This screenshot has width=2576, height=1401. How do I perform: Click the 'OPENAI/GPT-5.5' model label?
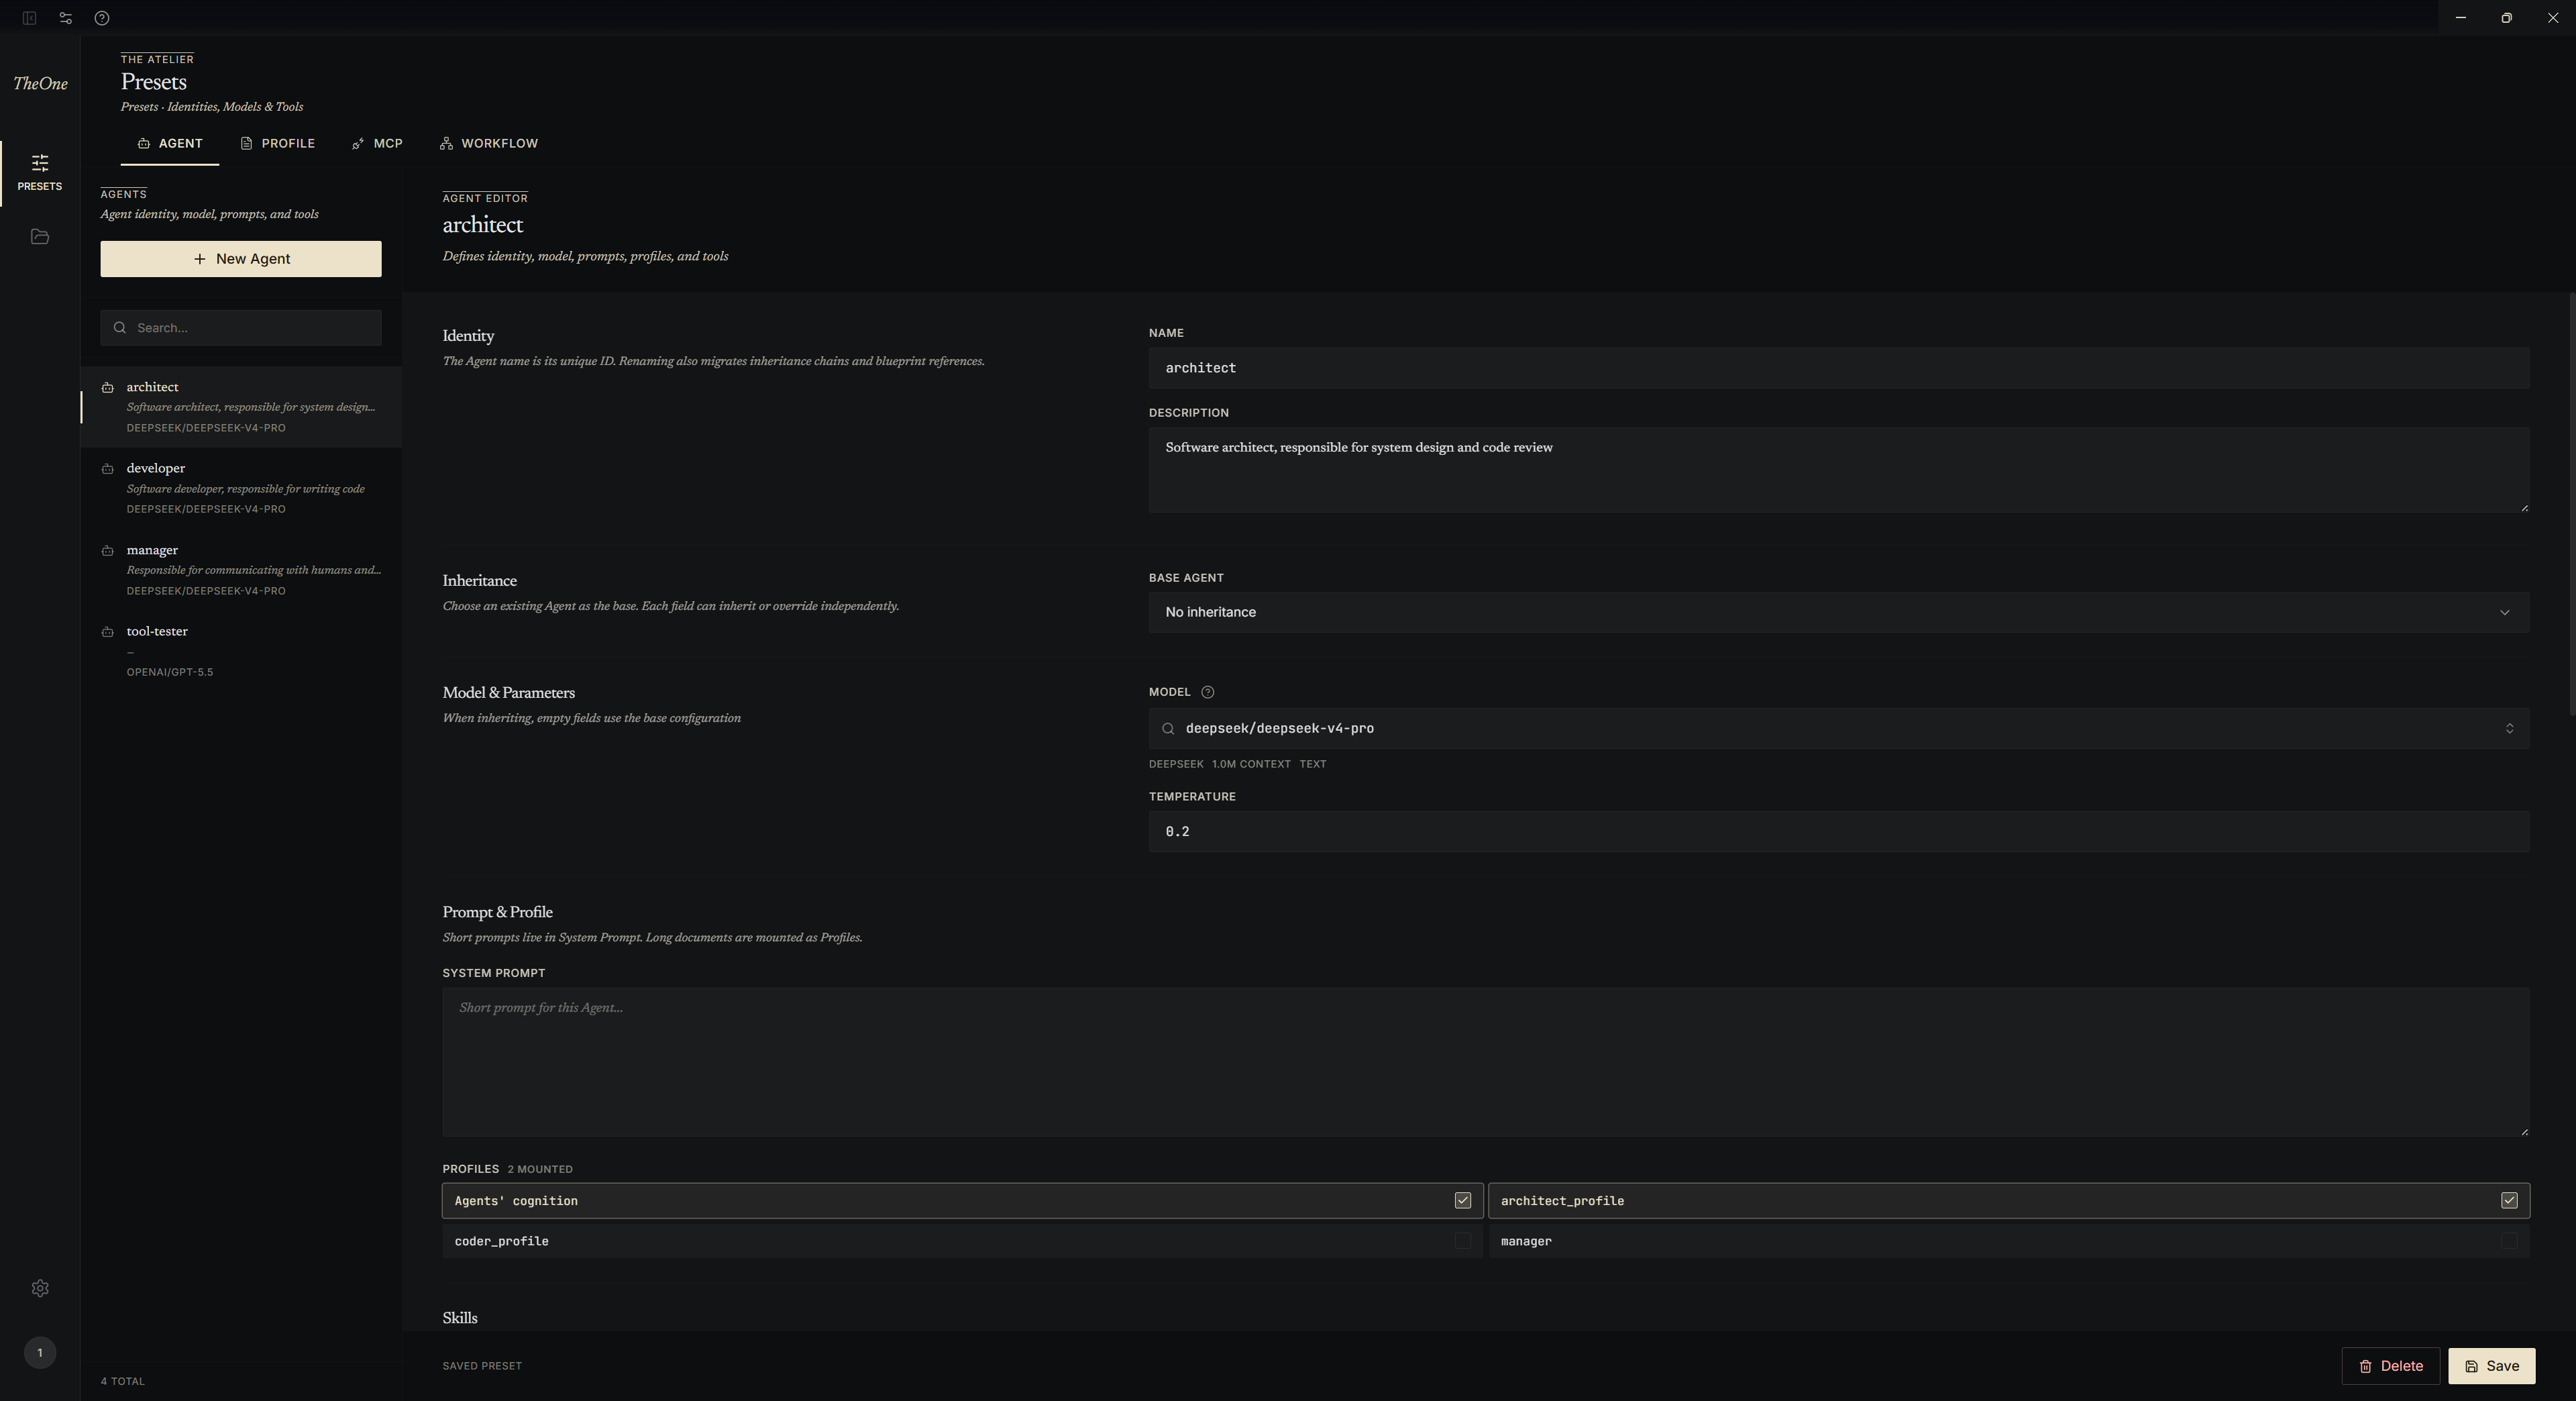170,673
